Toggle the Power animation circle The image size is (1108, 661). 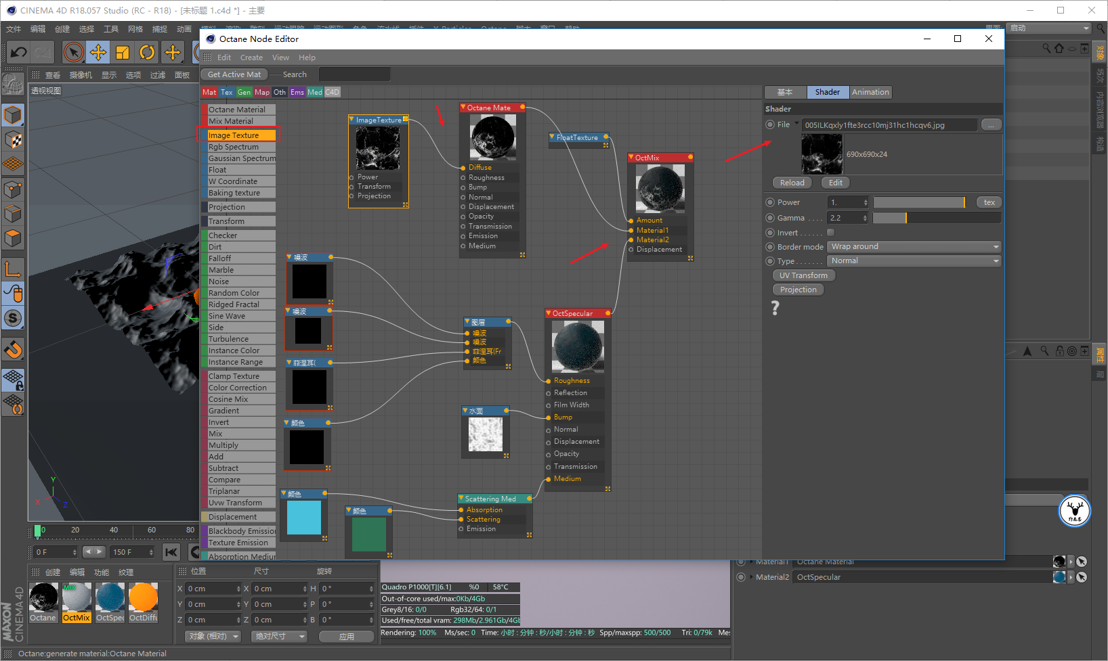pyautogui.click(x=770, y=202)
